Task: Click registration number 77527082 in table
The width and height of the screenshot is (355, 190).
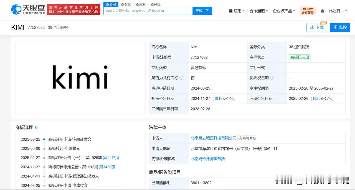Action: tap(199, 57)
